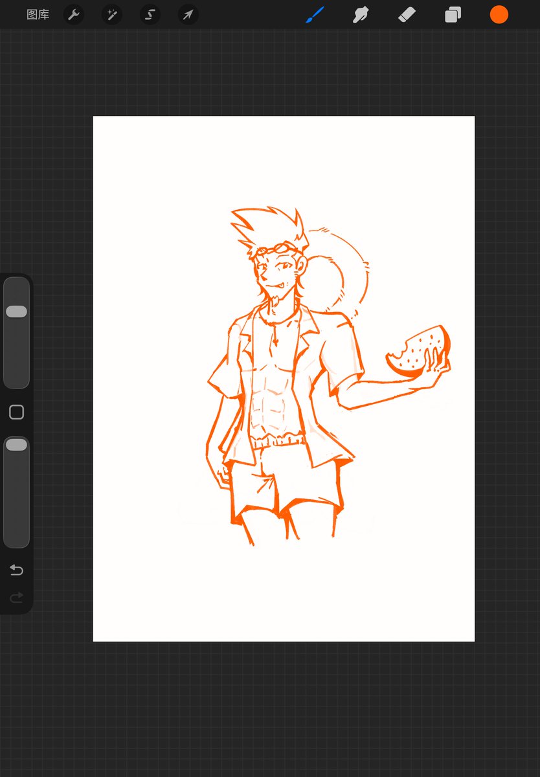The height and width of the screenshot is (777, 540).
Task: Open the 图库 gallery
Action: (x=38, y=14)
